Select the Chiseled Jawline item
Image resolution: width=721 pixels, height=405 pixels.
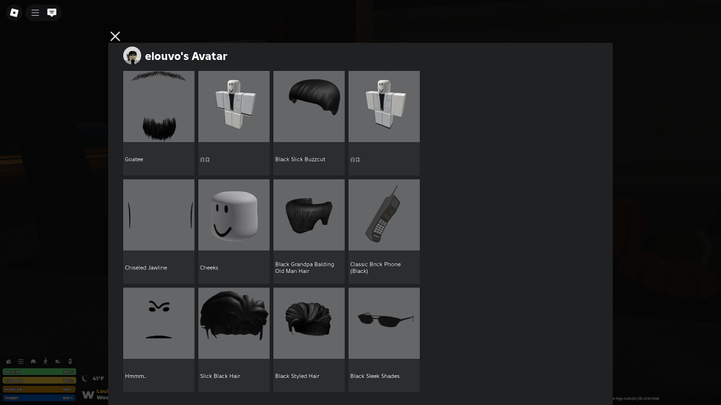click(x=159, y=215)
